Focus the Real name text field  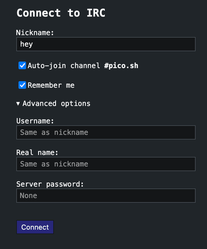click(x=106, y=164)
